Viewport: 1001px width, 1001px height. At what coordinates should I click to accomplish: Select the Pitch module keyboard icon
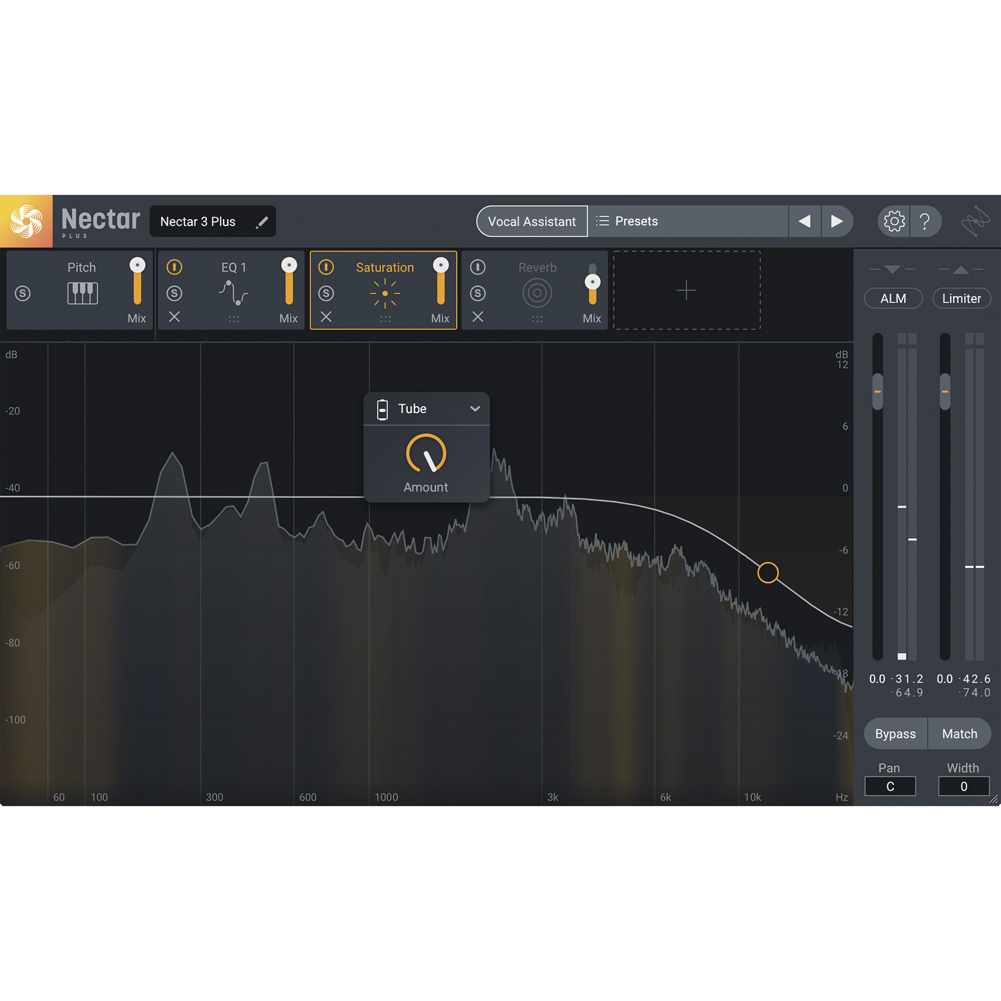click(82, 293)
